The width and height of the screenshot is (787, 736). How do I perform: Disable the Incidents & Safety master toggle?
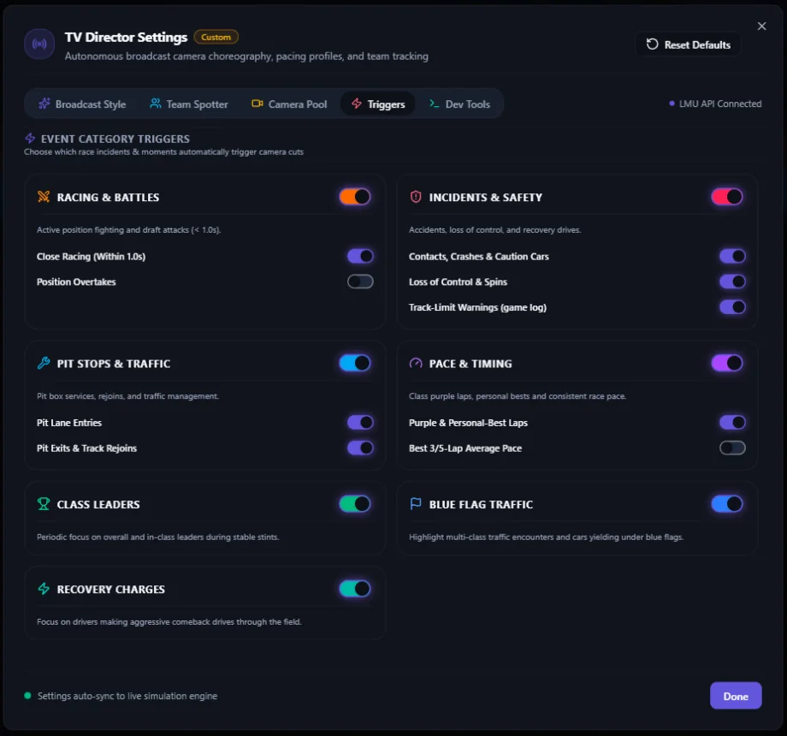coord(727,197)
